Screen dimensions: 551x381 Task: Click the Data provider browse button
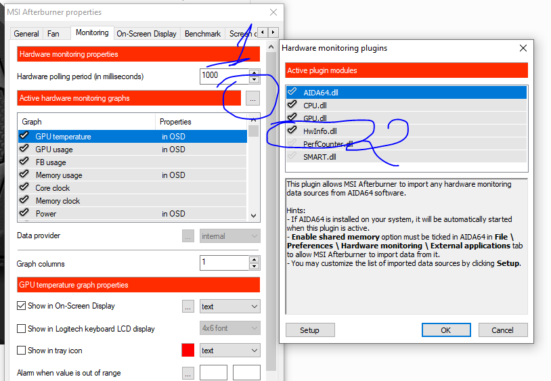pyautogui.click(x=188, y=236)
